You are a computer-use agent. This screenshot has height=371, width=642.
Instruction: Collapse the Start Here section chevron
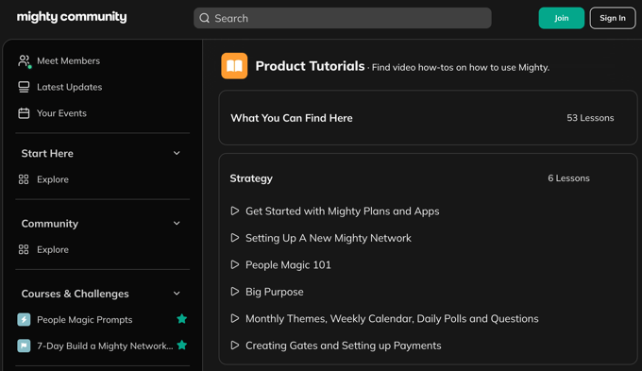point(177,153)
